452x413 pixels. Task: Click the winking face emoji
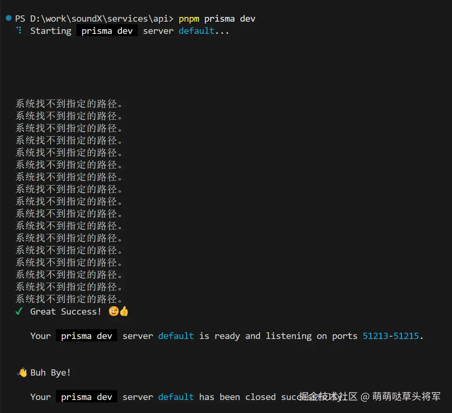tap(114, 311)
